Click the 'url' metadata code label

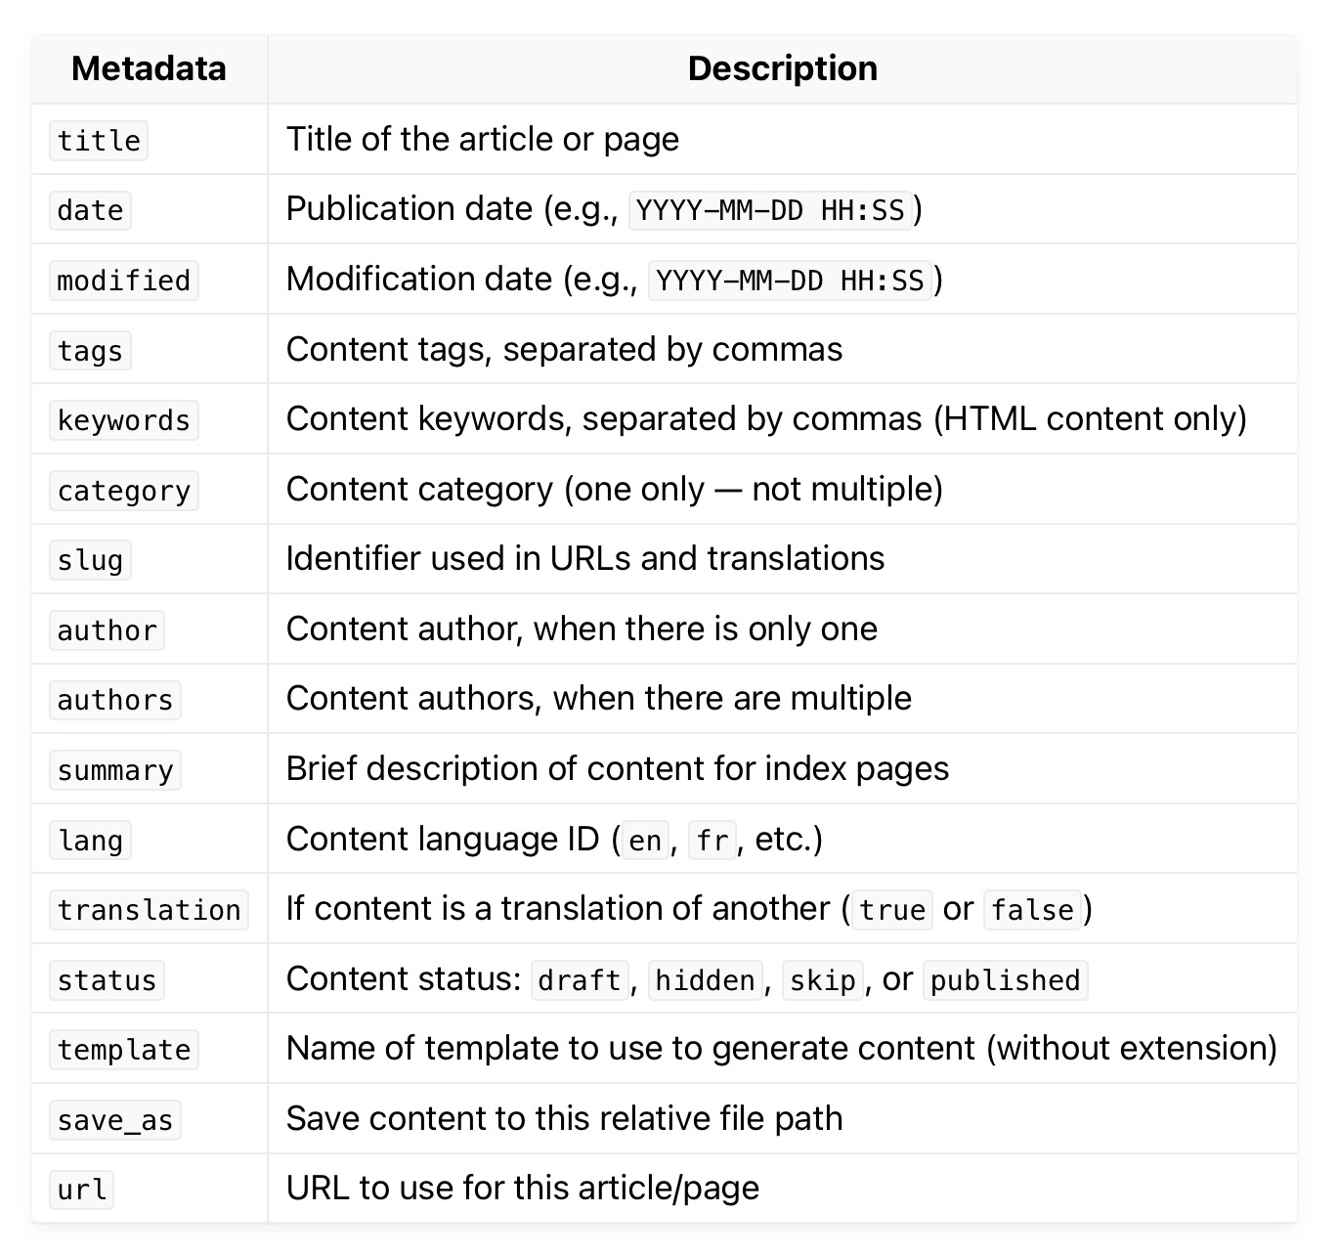coord(82,1190)
